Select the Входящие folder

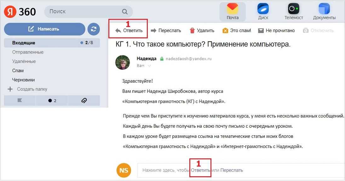[x=52, y=43]
